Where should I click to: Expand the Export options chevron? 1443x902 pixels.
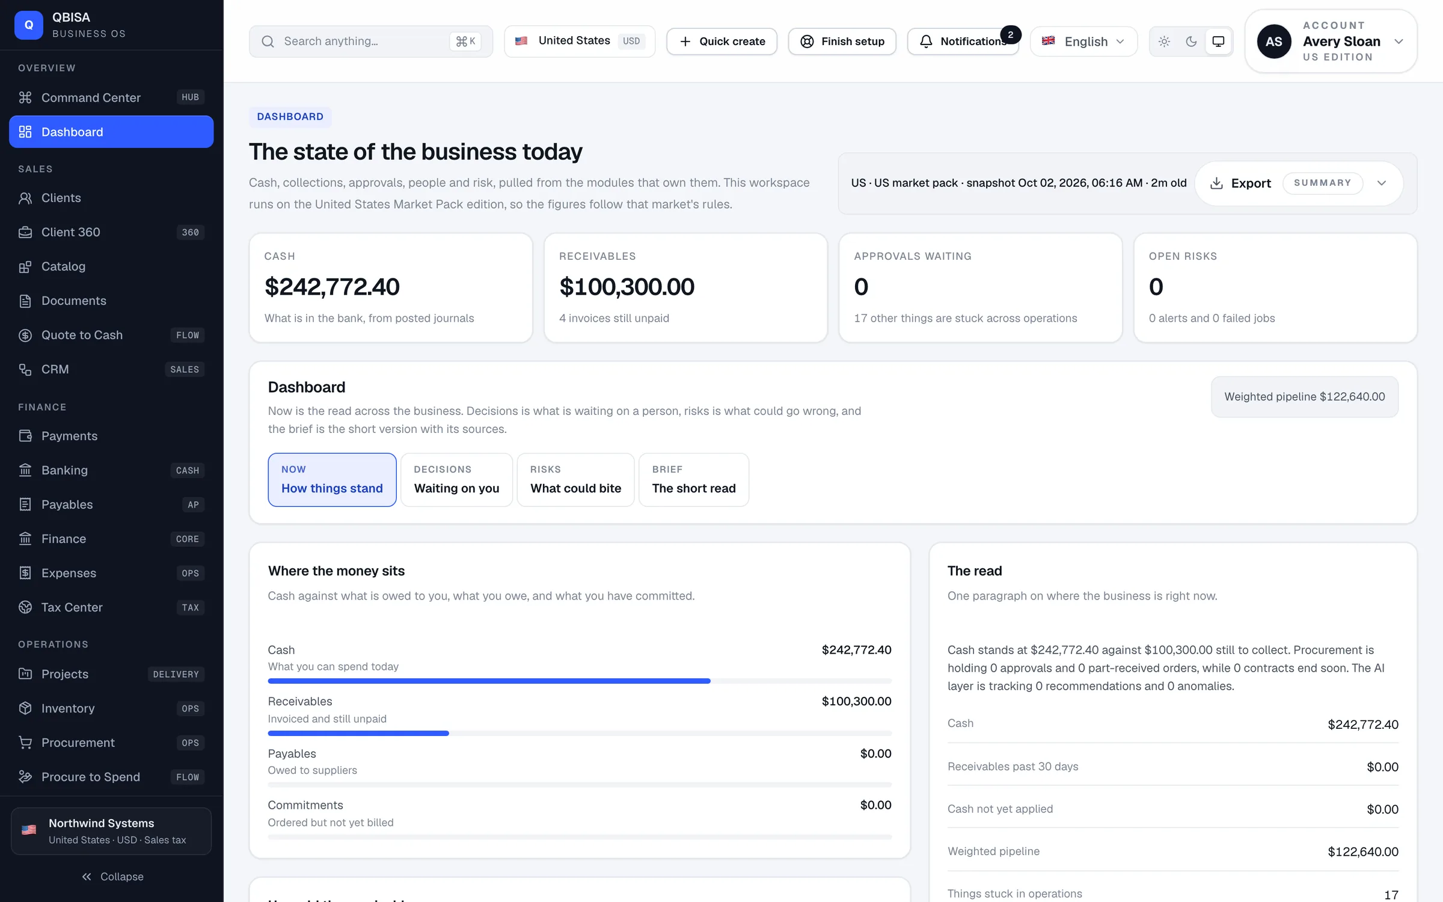1382,183
